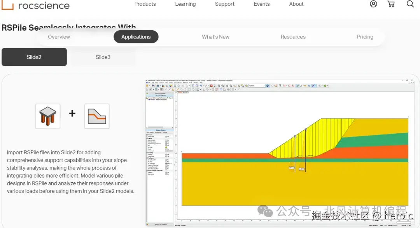Image resolution: width=420 pixels, height=228 pixels.
Task: Select the rectangle drawing tool in Slide2 toolbar
Action: (x=189, y=90)
